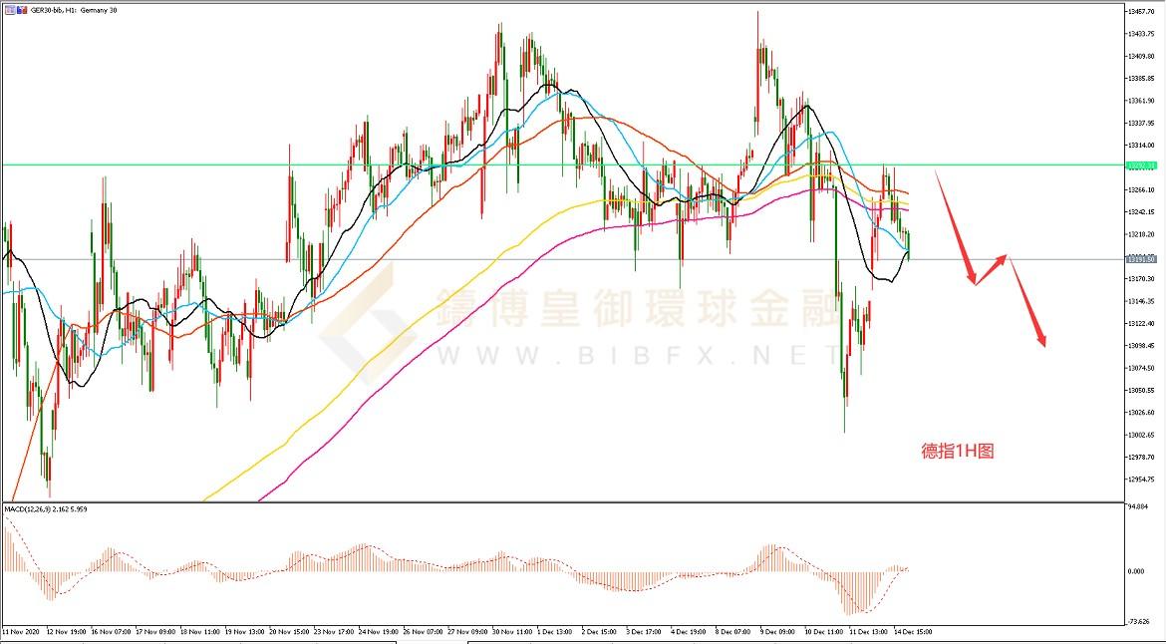This screenshot has width=1166, height=644.
Task: Click the 13457.70 price on the axis
Action: click(x=1140, y=11)
